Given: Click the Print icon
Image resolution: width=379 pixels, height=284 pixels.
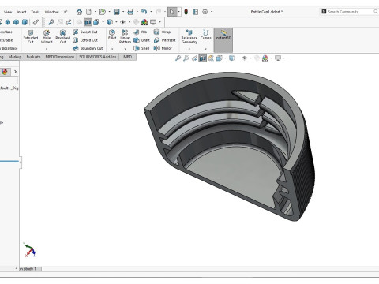Looking at the screenshot, I should click(x=130, y=12).
